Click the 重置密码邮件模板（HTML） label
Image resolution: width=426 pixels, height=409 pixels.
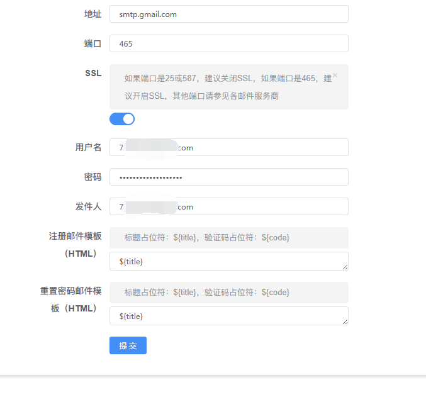[71, 300]
